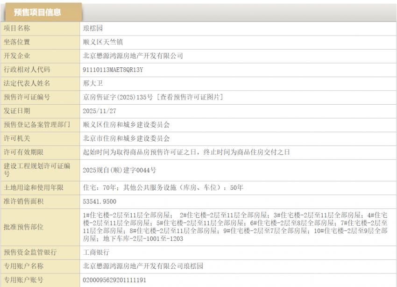This screenshot has width=397, height=287.
Task: Click the 许可有效期限 label
Action: click(x=23, y=152)
